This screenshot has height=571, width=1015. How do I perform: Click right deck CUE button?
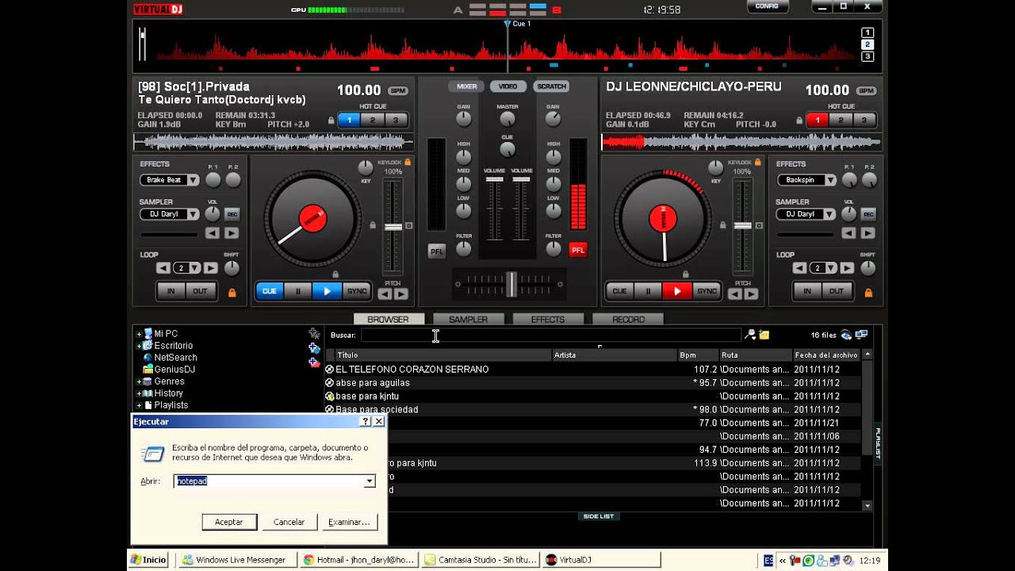tap(619, 291)
